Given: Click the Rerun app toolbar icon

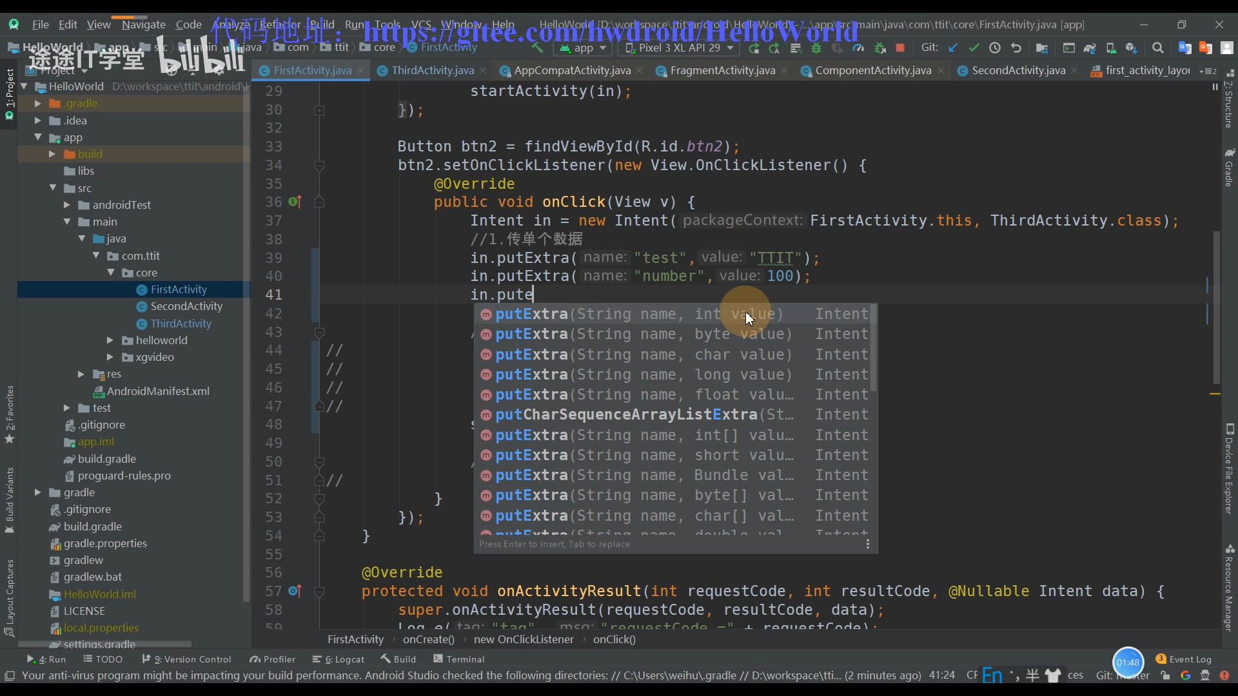Looking at the screenshot, I should tap(753, 48).
